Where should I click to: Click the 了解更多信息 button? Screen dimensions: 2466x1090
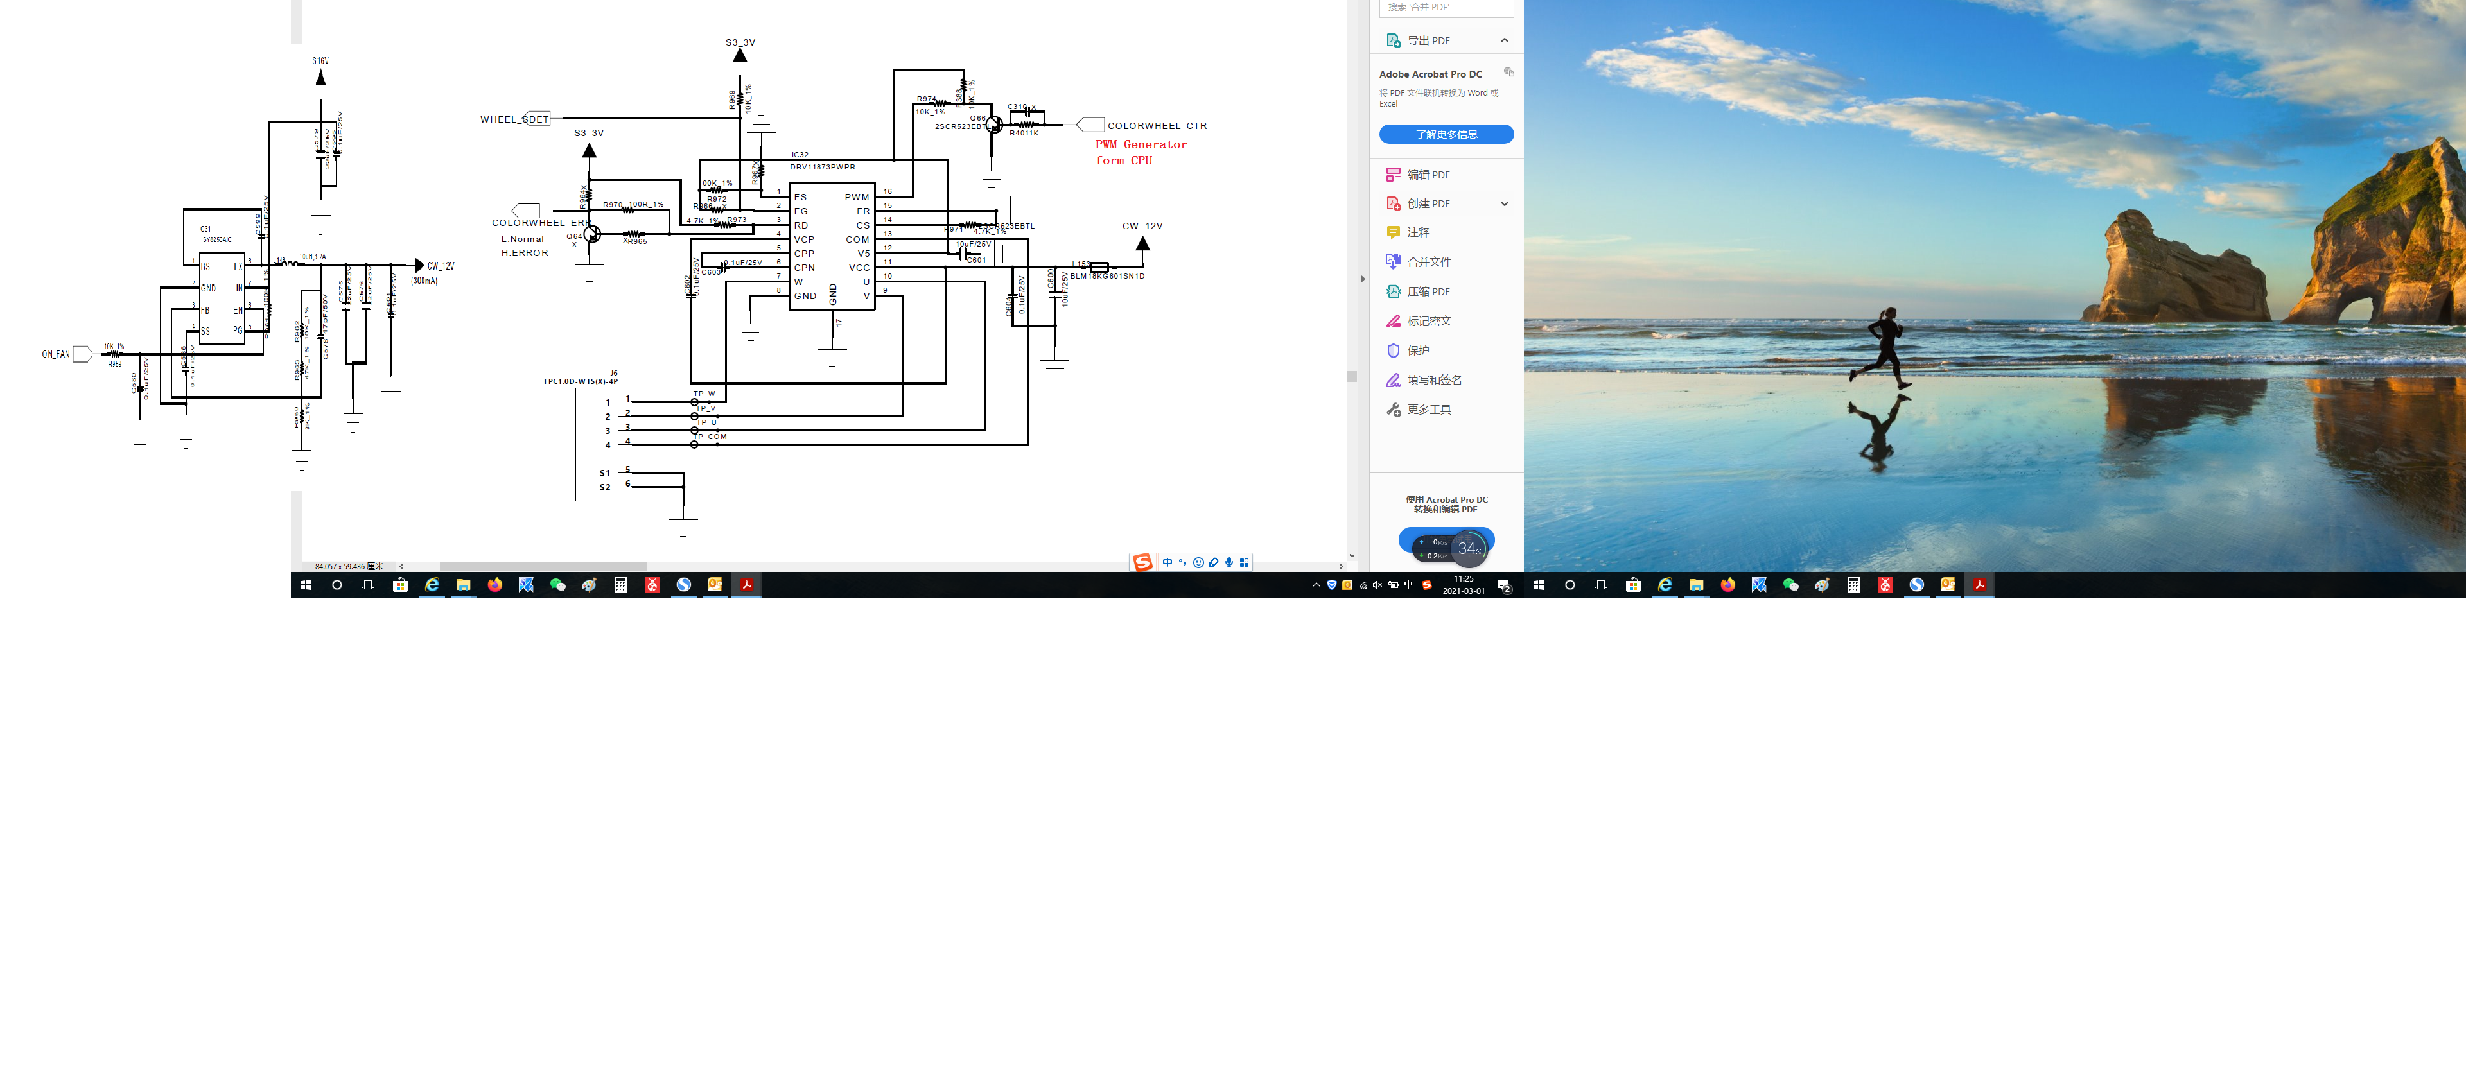(1446, 134)
